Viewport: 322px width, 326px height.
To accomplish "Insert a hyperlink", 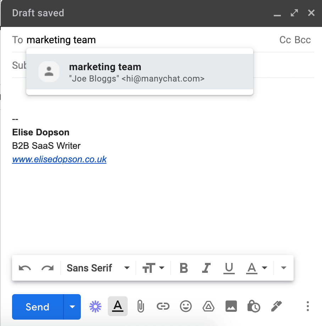I will [x=163, y=306].
